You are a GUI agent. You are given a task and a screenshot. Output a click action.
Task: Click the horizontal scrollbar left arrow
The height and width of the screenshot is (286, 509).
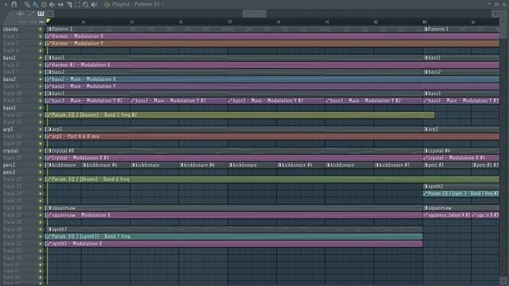[50, 14]
